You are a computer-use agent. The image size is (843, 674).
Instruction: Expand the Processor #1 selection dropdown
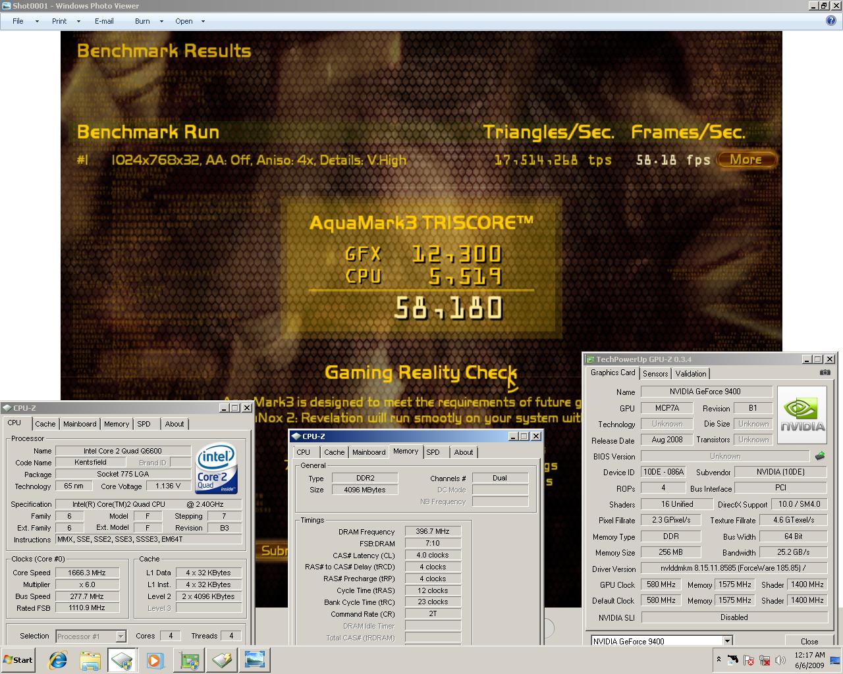point(121,636)
